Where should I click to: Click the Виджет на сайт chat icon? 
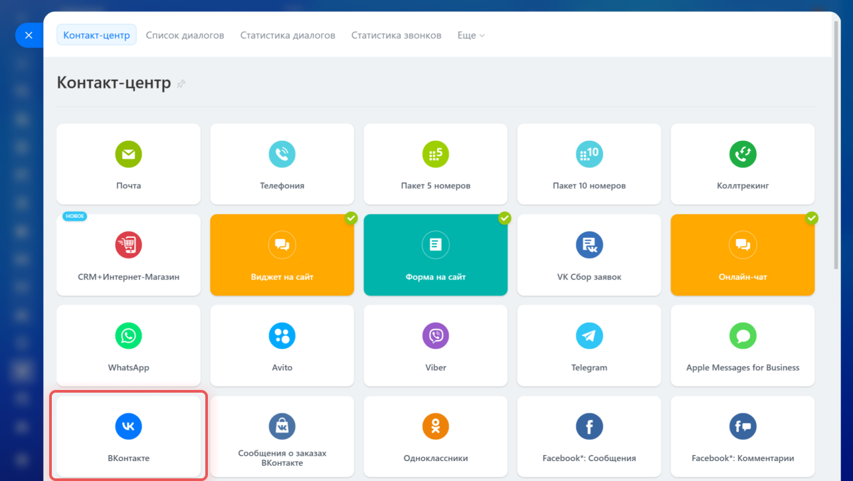[x=282, y=245]
